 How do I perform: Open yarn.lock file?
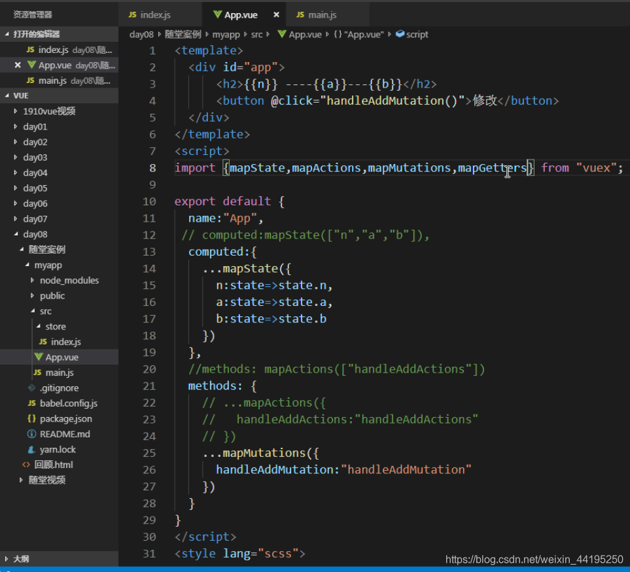[58, 450]
